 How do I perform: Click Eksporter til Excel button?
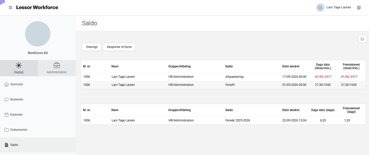[x=119, y=47]
